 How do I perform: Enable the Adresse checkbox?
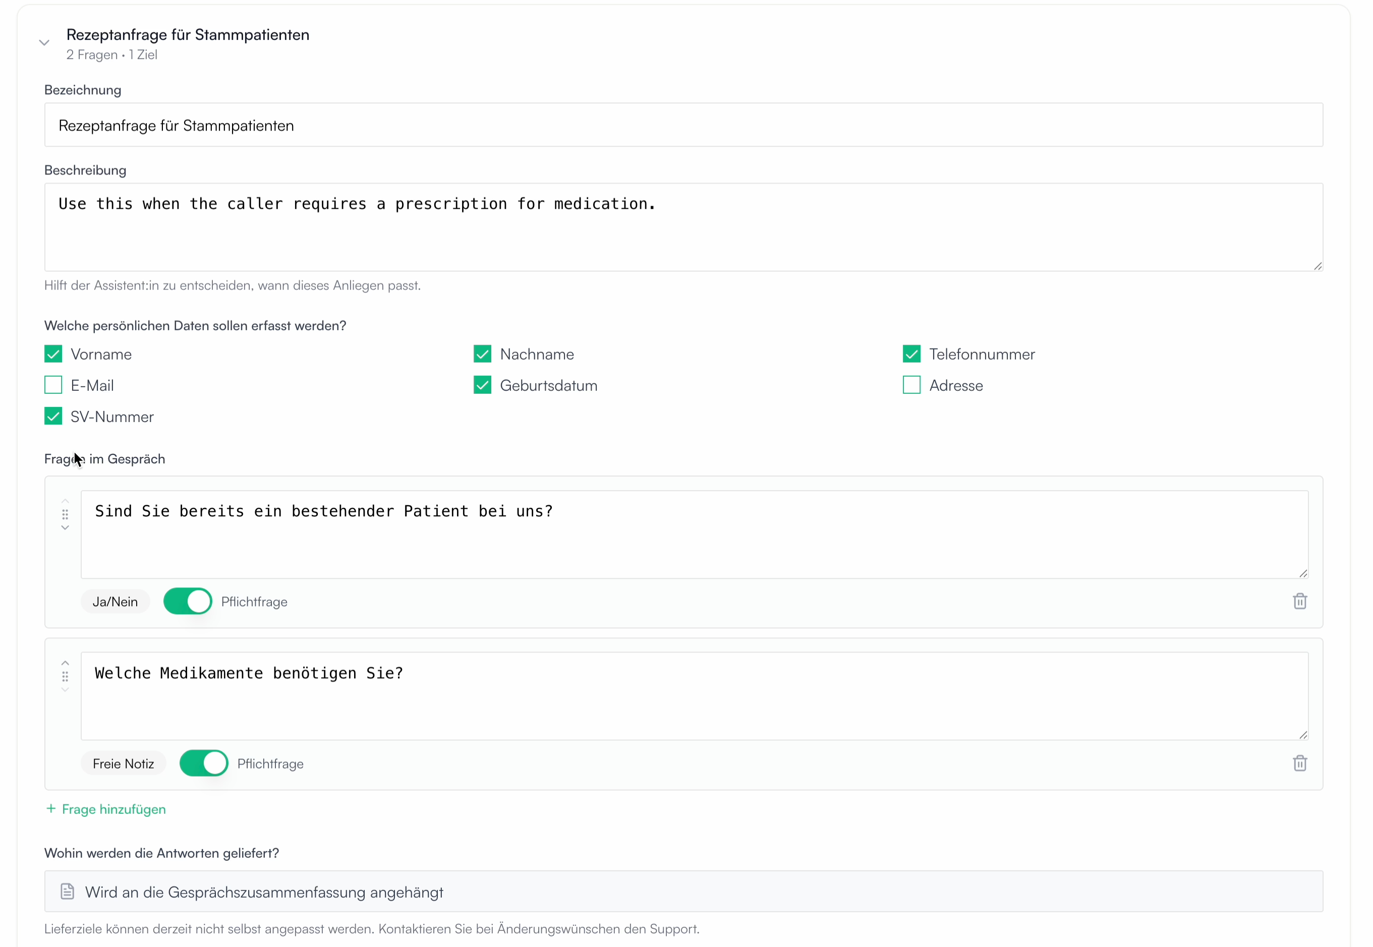(912, 386)
